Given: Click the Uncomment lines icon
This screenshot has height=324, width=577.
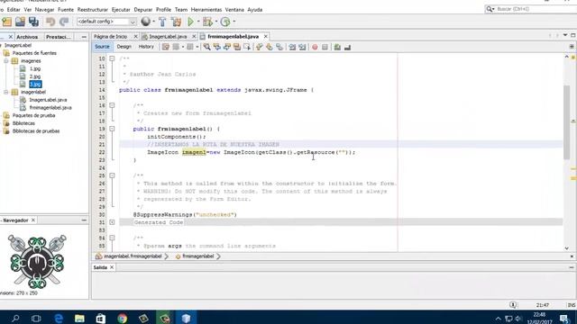Looking at the screenshot, I should coord(347,47).
